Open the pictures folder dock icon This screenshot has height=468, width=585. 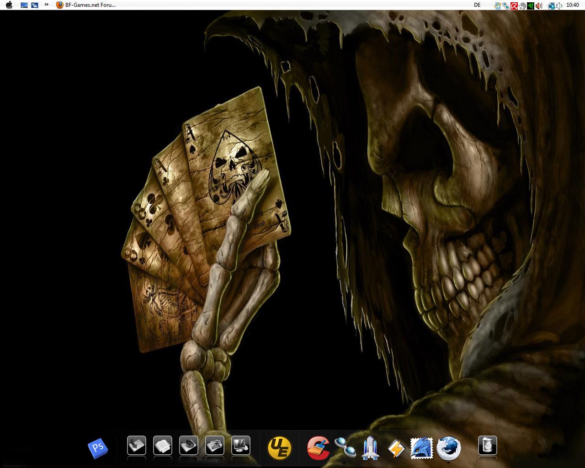214,446
